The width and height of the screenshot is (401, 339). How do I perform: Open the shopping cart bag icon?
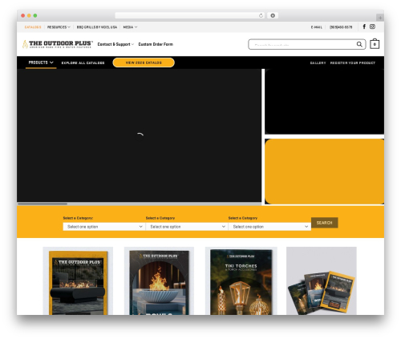375,44
